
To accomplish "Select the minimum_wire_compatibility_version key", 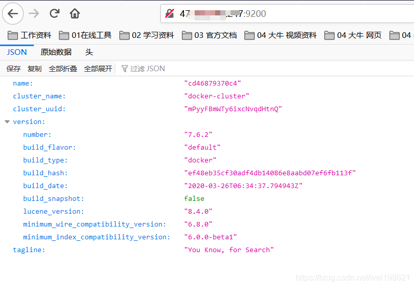I will point(94,224).
